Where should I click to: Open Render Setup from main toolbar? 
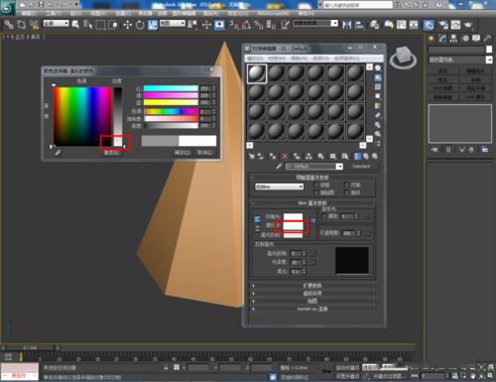[x=442, y=25]
